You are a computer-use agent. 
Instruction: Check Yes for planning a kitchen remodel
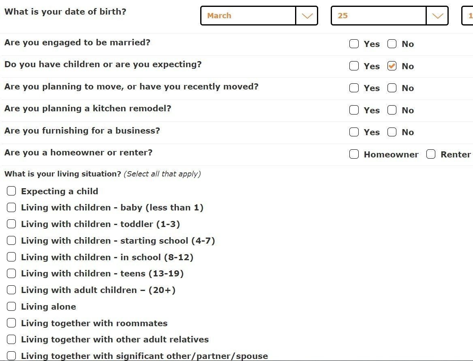[354, 110]
